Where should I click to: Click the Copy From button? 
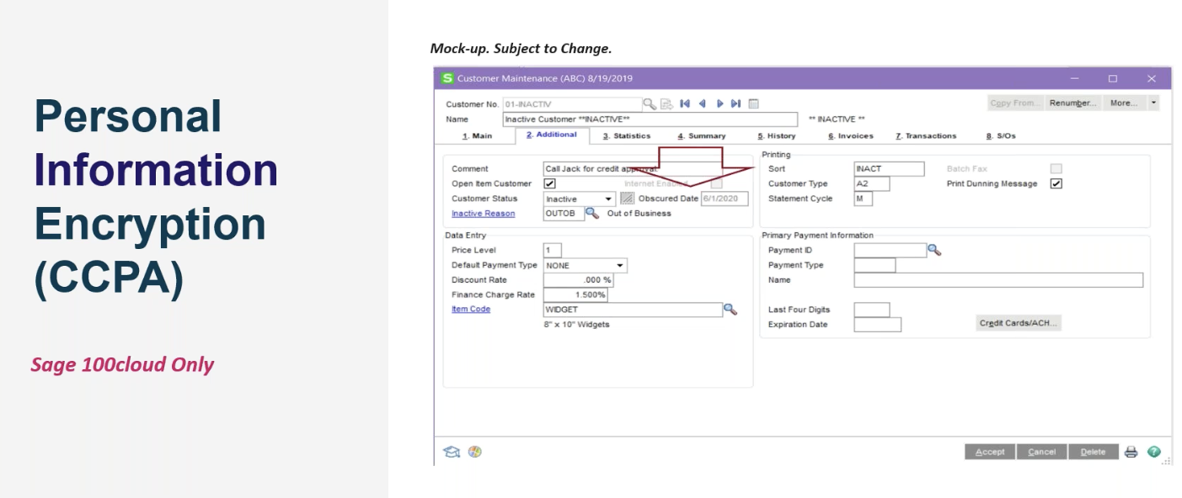click(x=1014, y=103)
